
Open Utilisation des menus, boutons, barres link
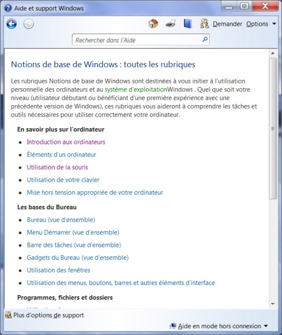[121, 283]
